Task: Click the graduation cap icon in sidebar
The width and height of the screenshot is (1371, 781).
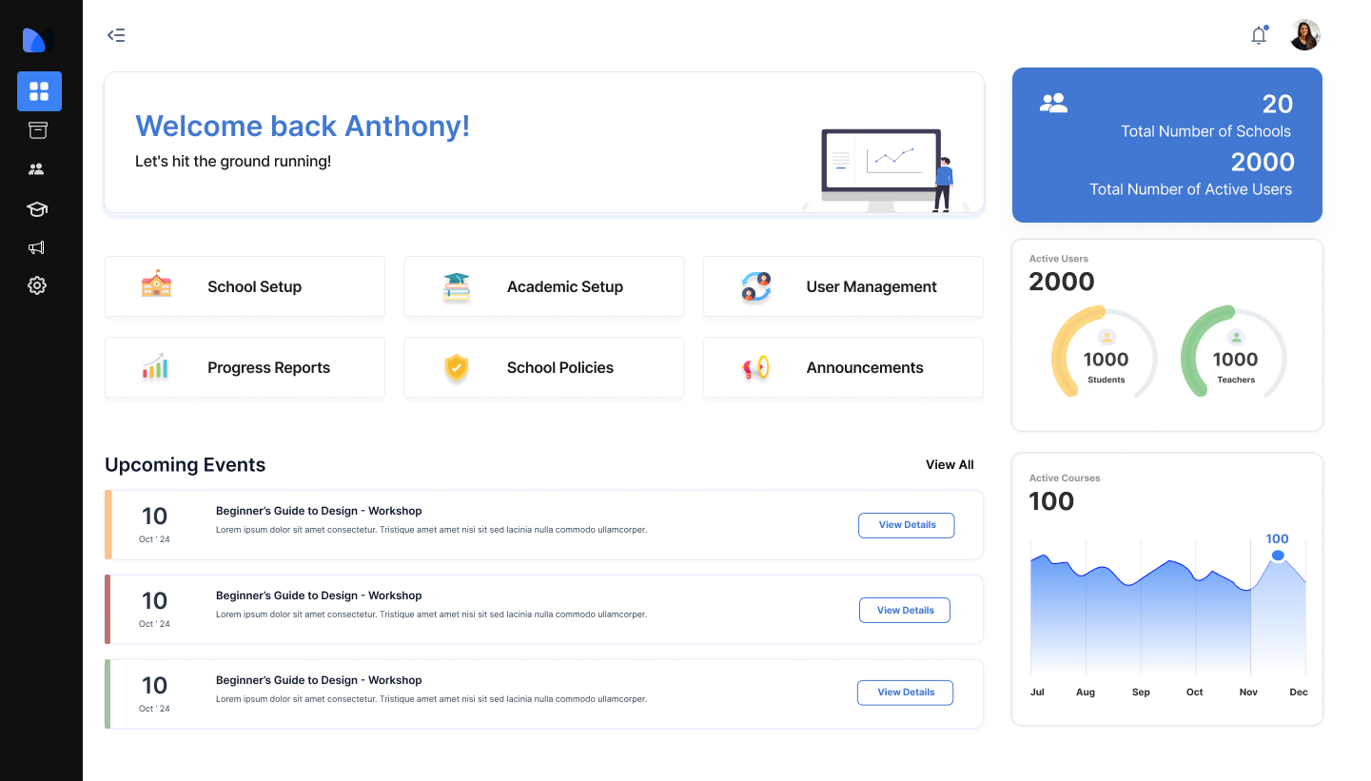Action: (x=37, y=208)
